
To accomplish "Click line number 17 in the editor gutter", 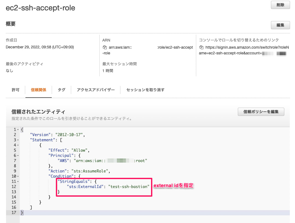I will click(14, 213).
